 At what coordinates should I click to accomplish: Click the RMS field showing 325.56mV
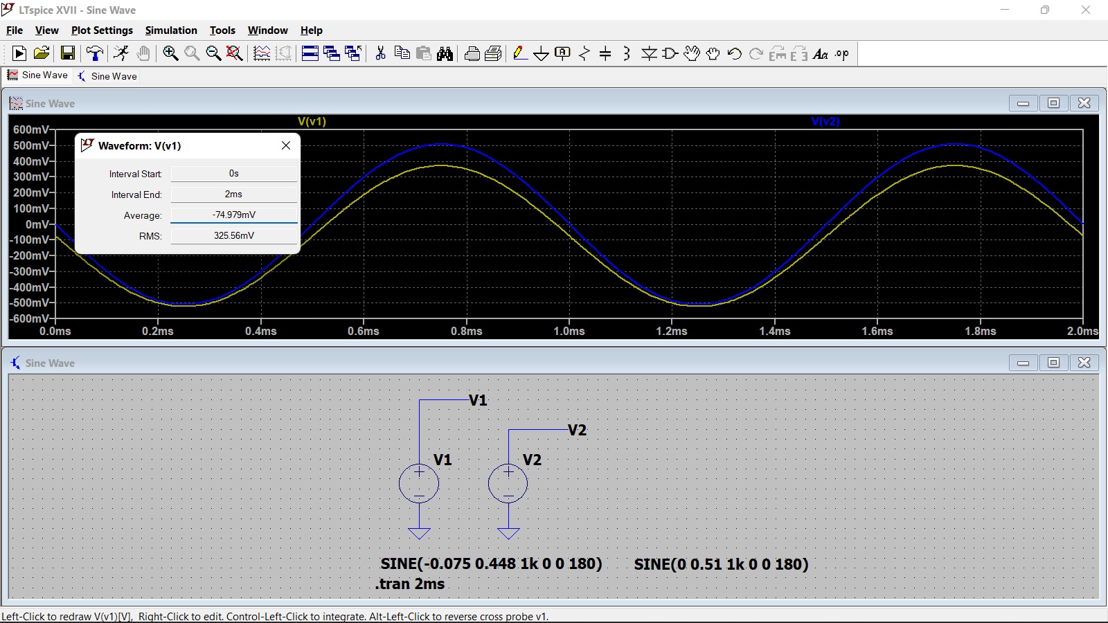234,236
